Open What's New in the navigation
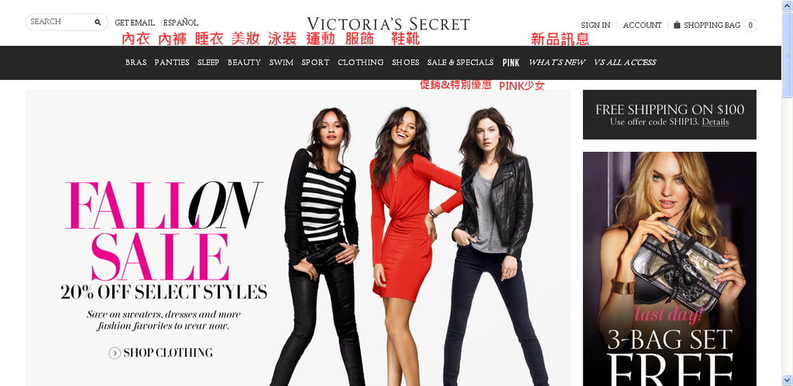The height and width of the screenshot is (386, 793). click(557, 62)
